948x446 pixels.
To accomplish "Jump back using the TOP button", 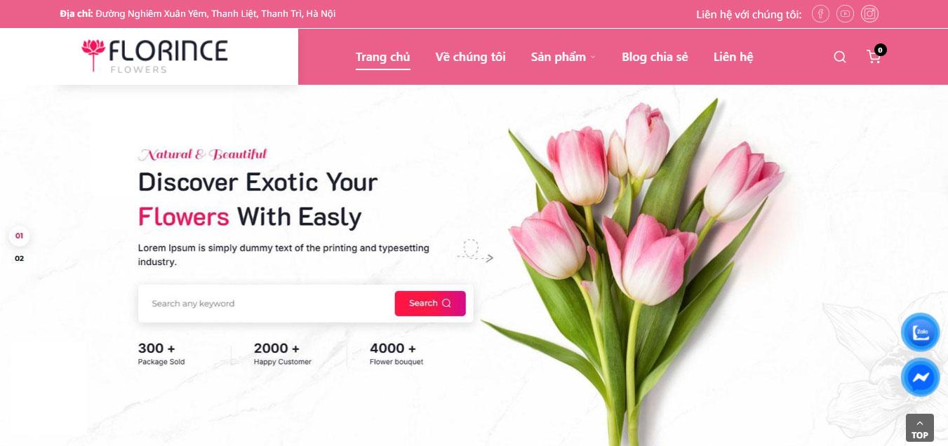I will point(919,428).
